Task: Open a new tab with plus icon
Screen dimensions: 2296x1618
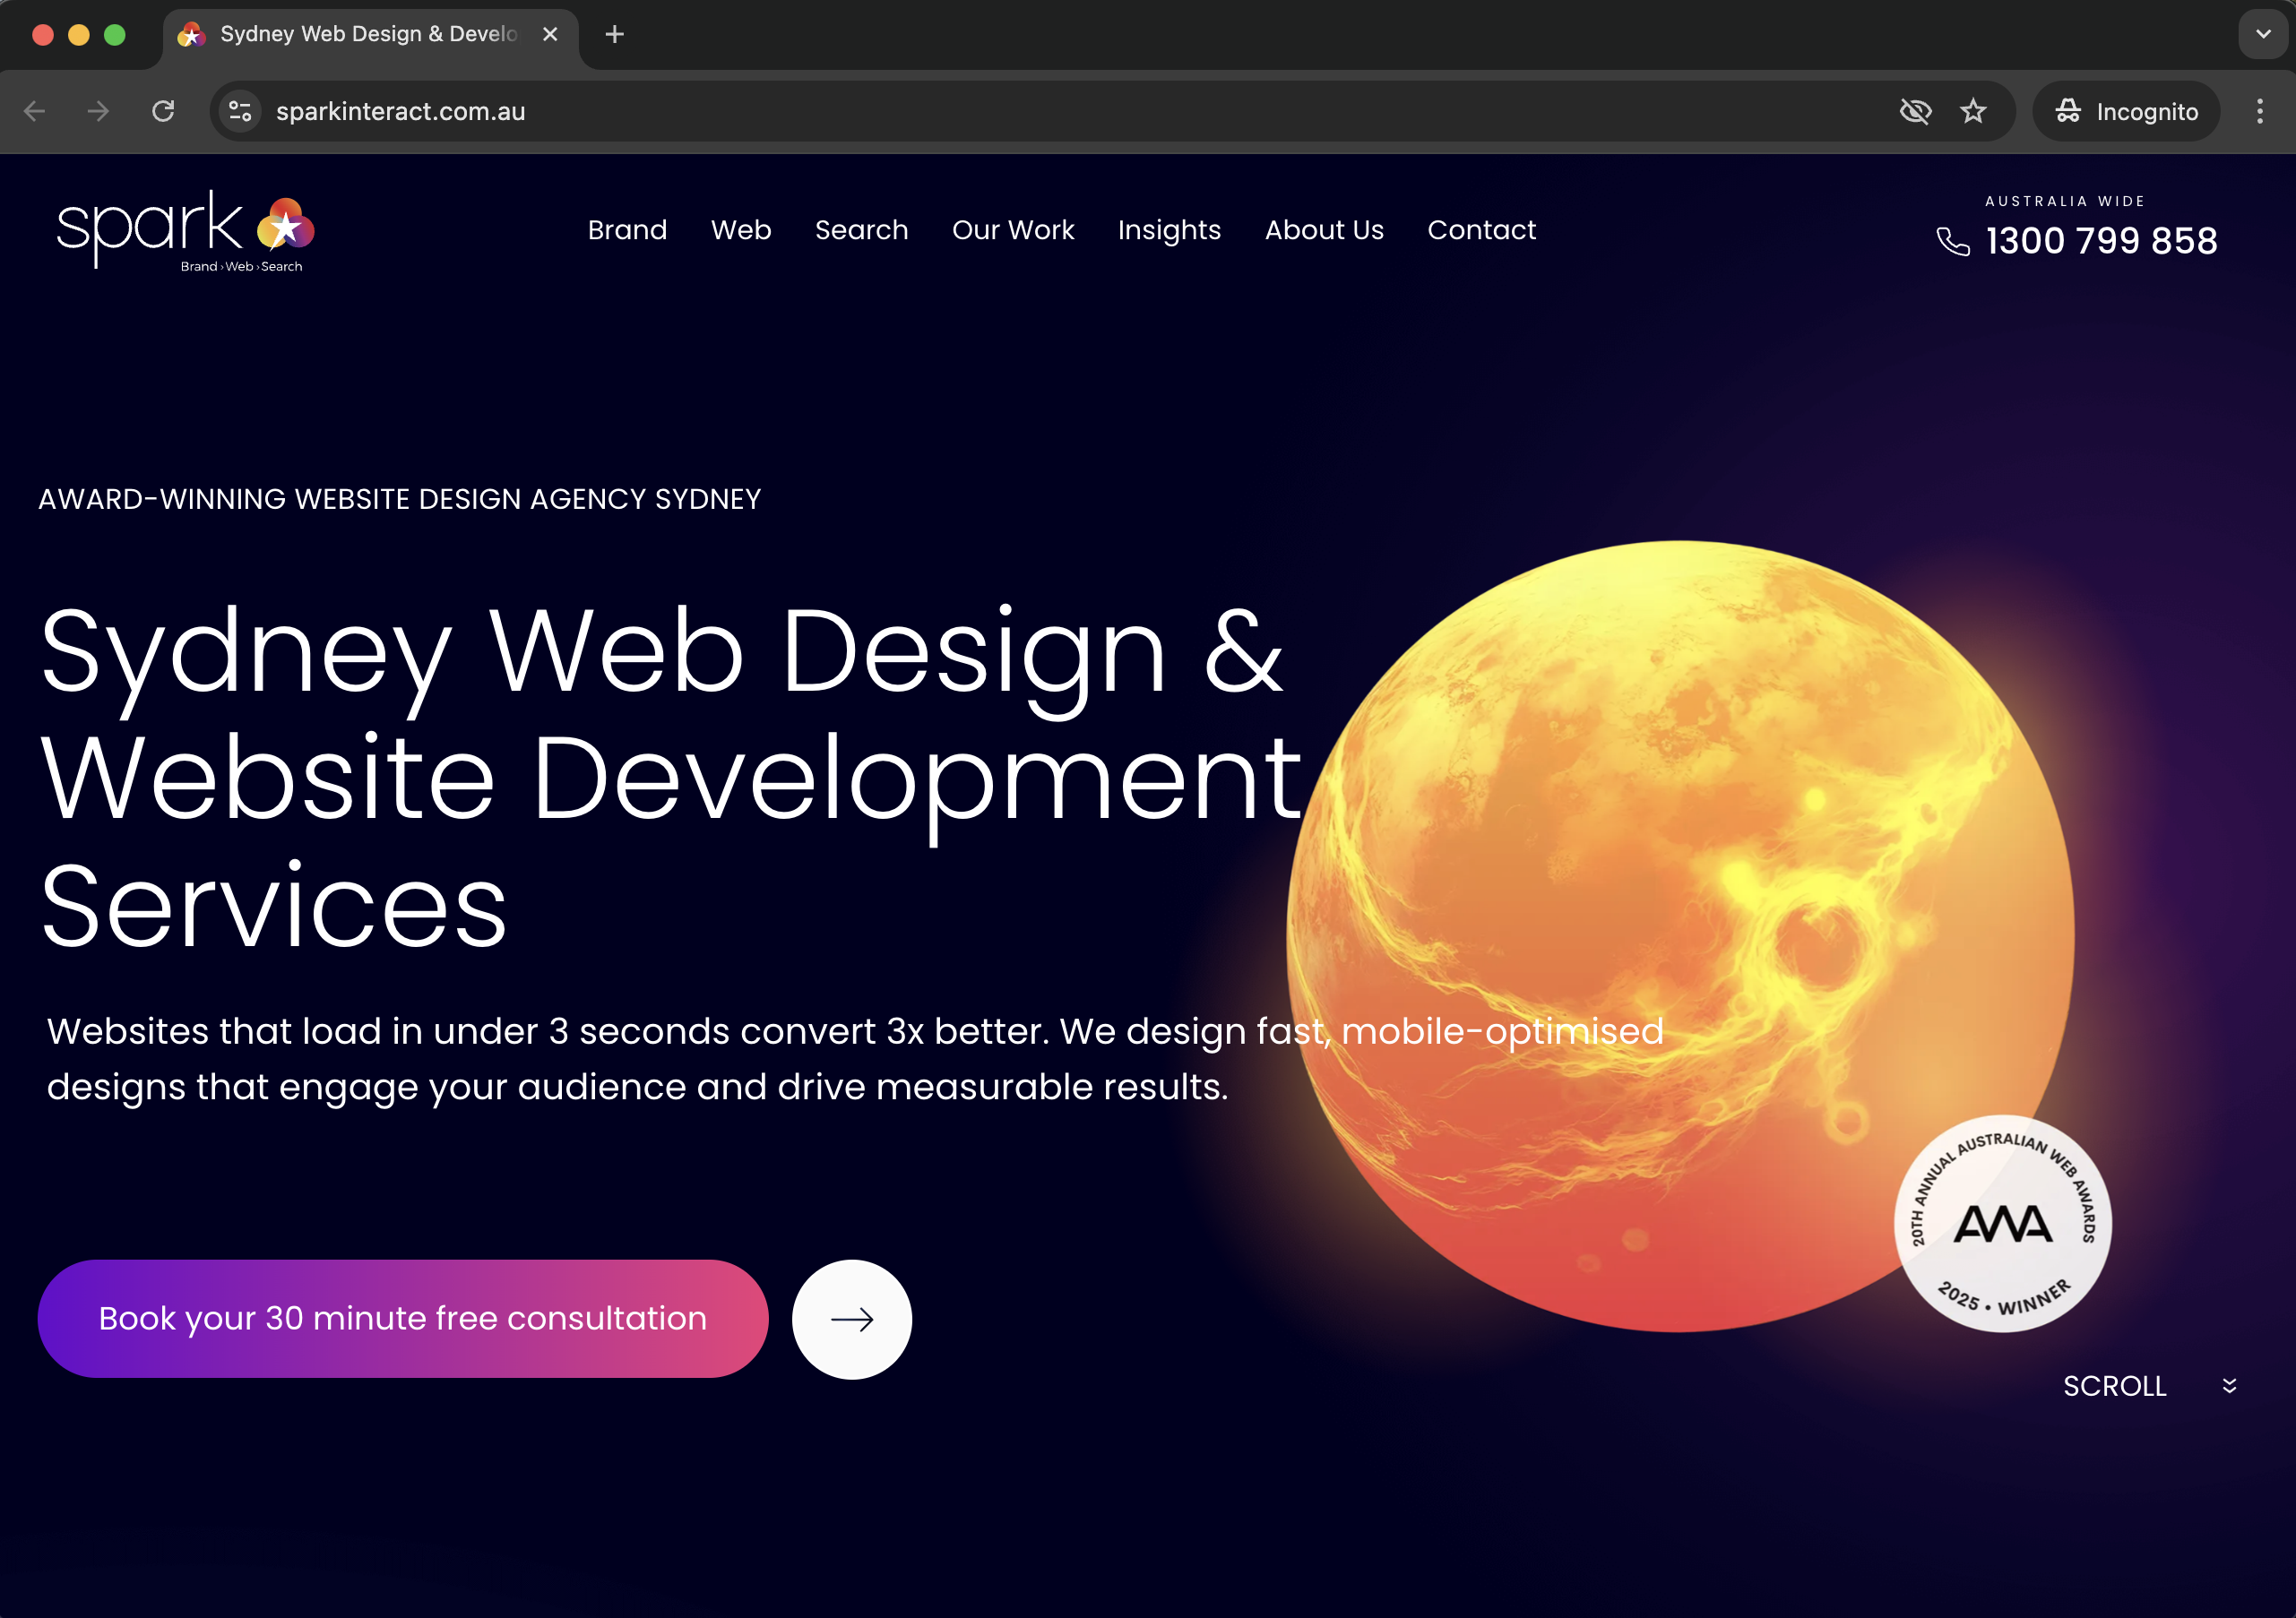Action: coord(614,35)
